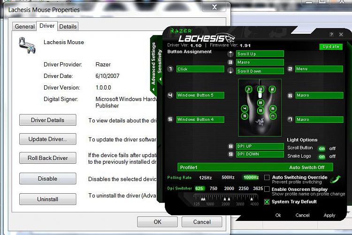Click button 5 icon beside Windows Button 4
The height and width of the screenshot is (235, 352).
(170, 120)
